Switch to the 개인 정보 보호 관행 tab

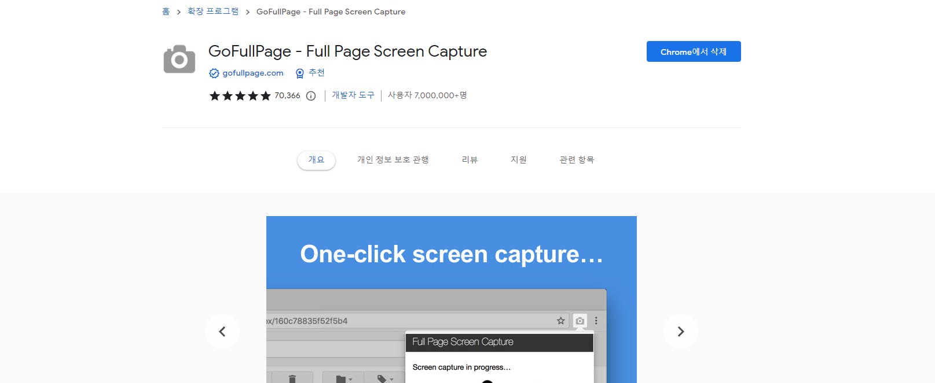click(393, 160)
